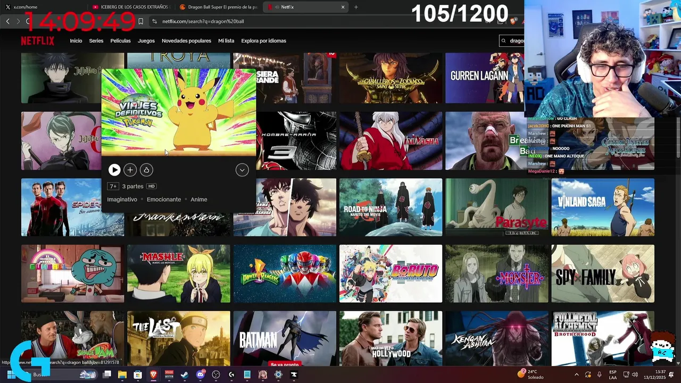Open the Inuyasha thumbnail

point(391,141)
